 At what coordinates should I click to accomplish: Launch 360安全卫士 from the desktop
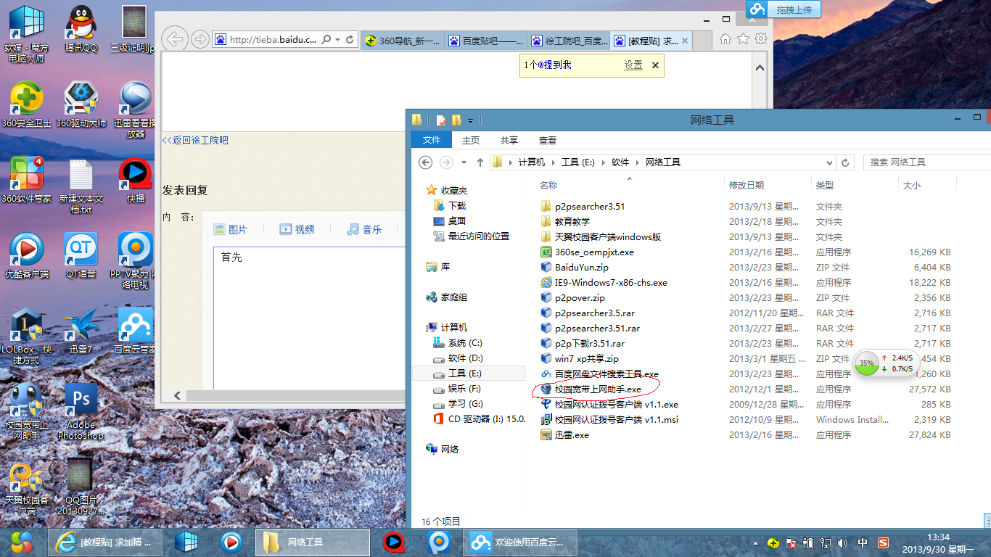coord(26,104)
